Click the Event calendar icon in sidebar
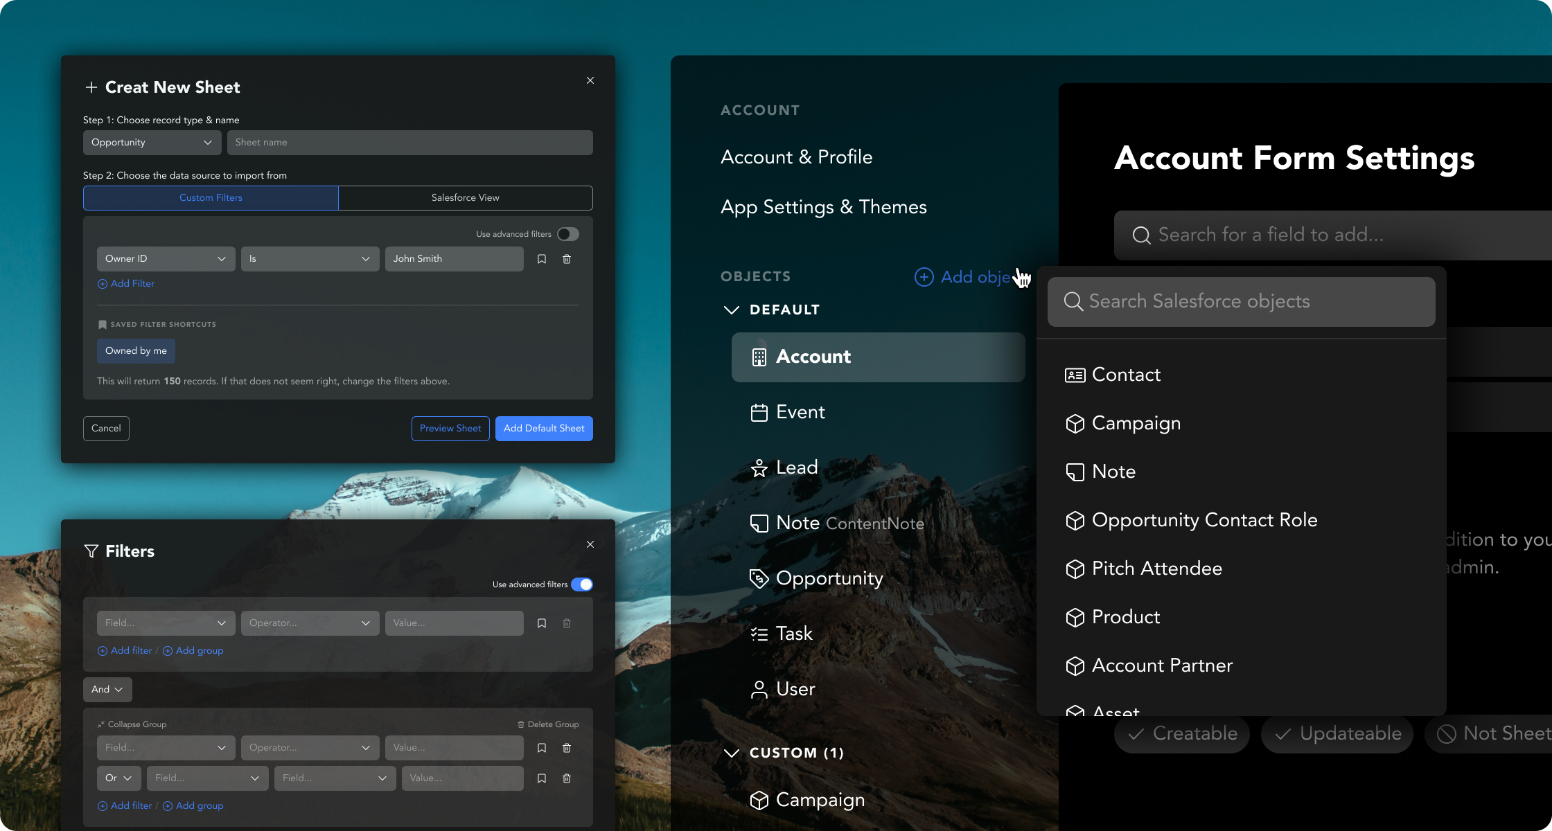 [x=759, y=413]
